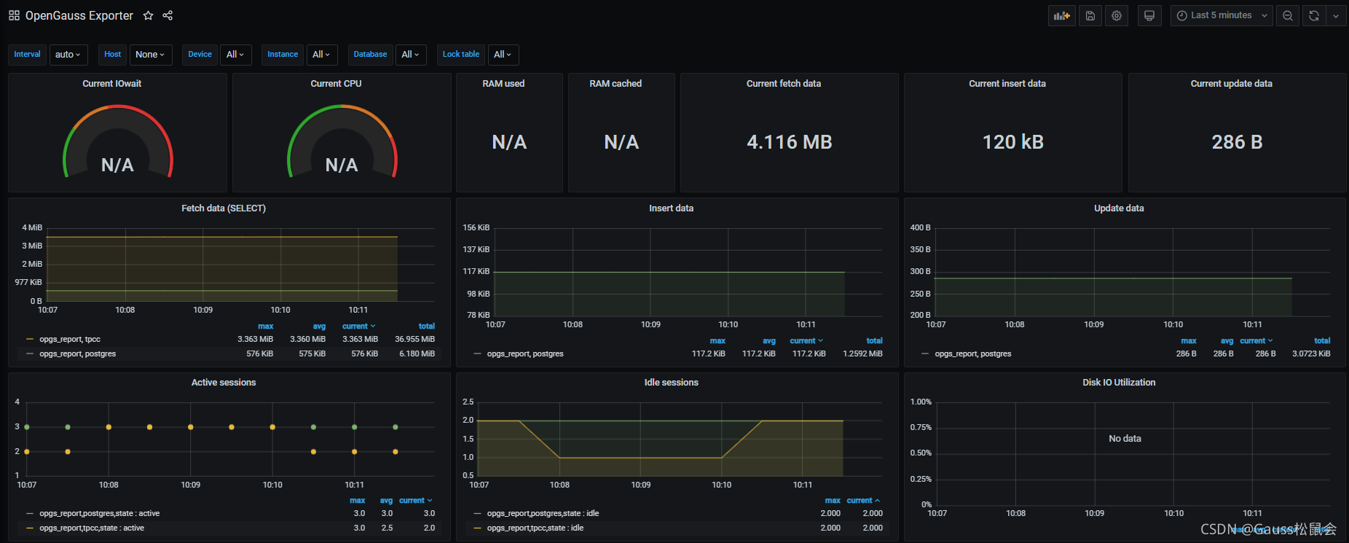The image size is (1349, 543).
Task: Share the dashboard via share icon
Action: point(168,15)
